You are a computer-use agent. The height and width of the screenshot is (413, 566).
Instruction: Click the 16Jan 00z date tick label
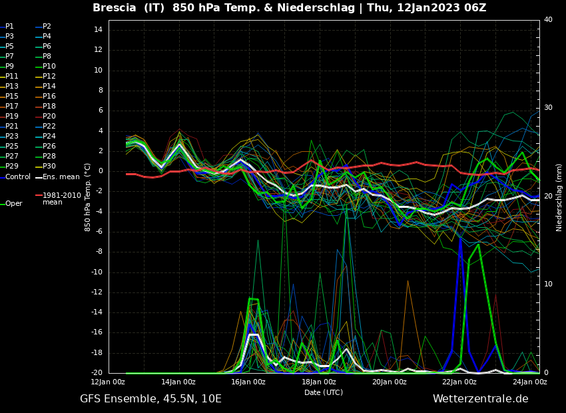[x=248, y=382]
